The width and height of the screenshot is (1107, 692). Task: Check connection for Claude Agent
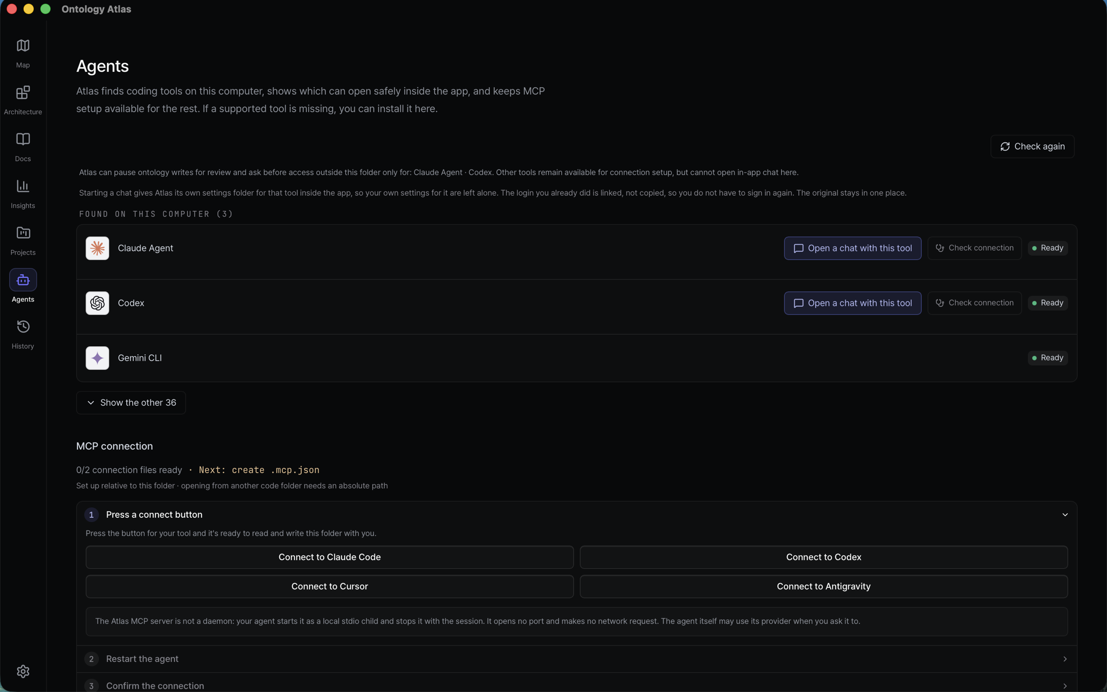tap(974, 248)
